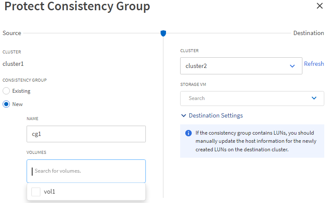Close the Protect Consistency Group dialog

pyautogui.click(x=320, y=6)
